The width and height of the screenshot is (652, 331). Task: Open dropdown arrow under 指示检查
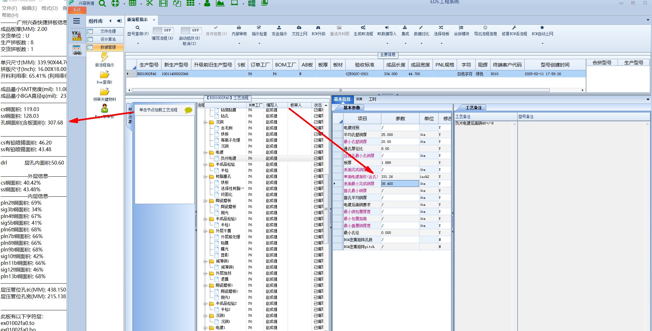pos(259,44)
